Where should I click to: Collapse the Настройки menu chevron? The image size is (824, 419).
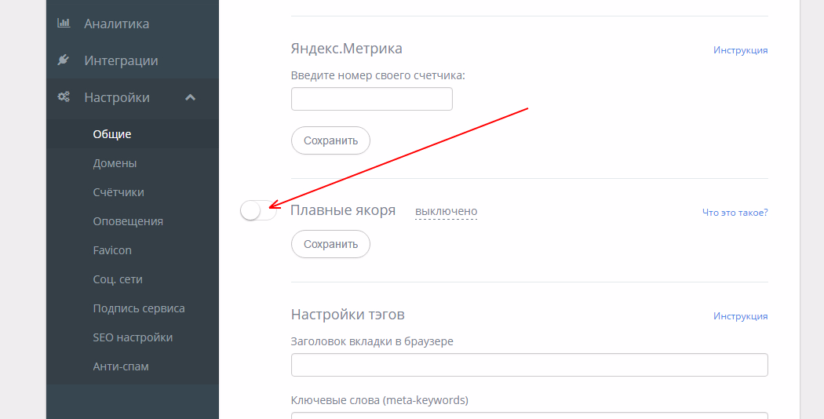[x=190, y=97]
